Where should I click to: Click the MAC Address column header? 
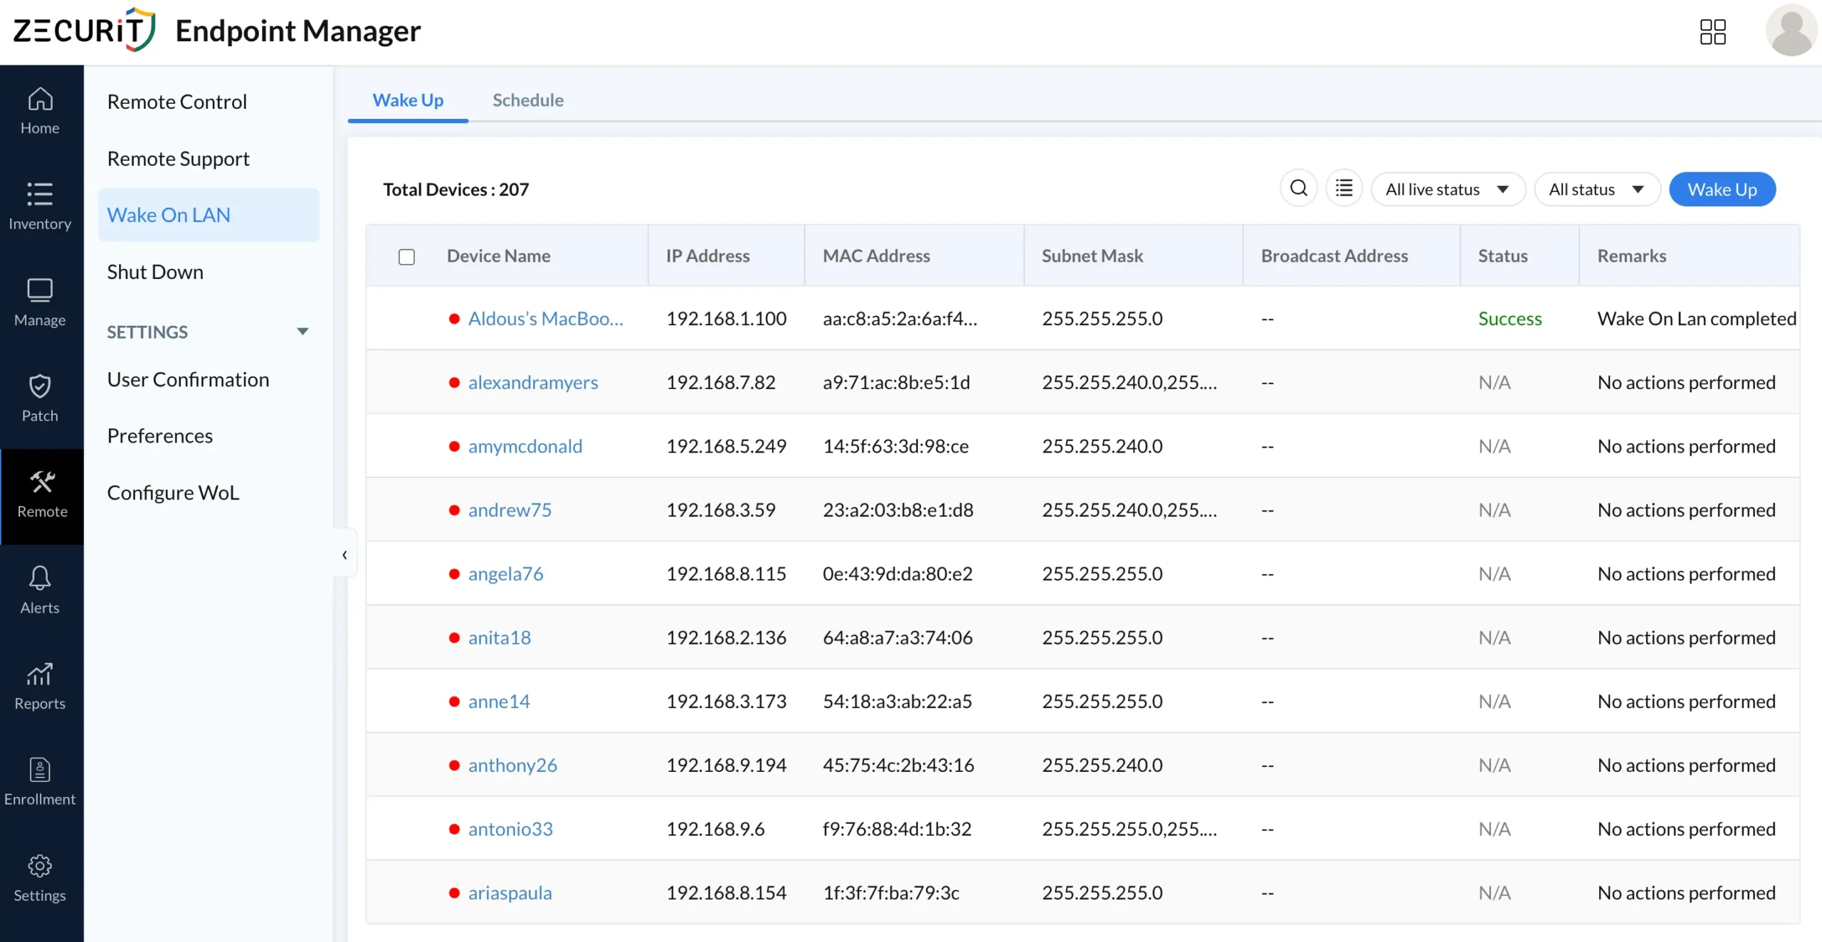(x=876, y=255)
